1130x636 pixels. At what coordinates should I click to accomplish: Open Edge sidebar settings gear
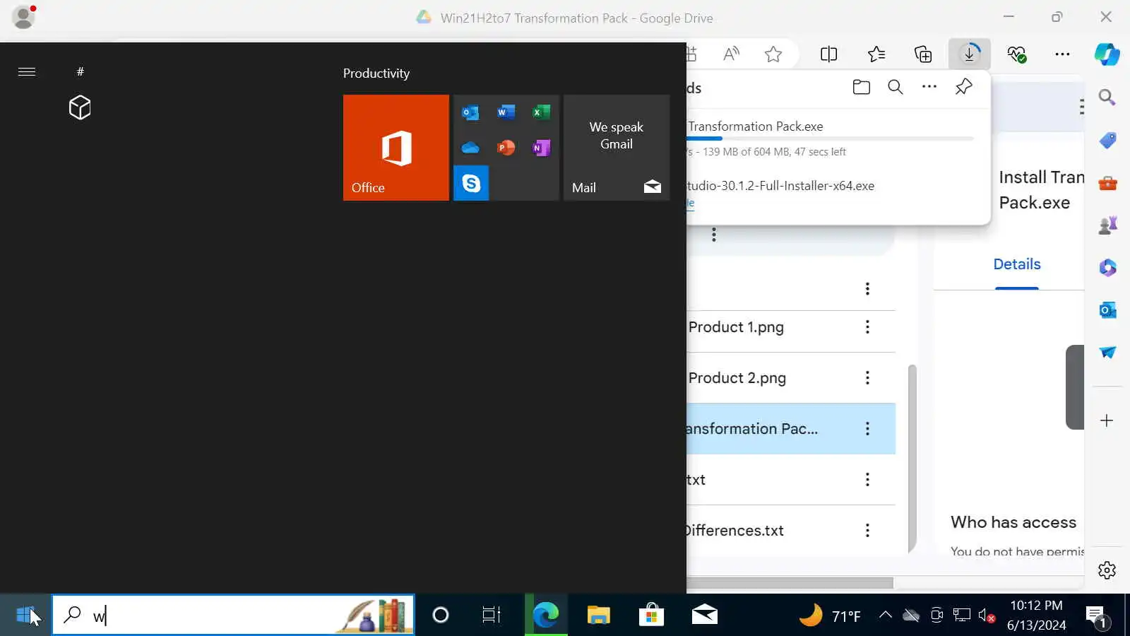coord(1107,570)
